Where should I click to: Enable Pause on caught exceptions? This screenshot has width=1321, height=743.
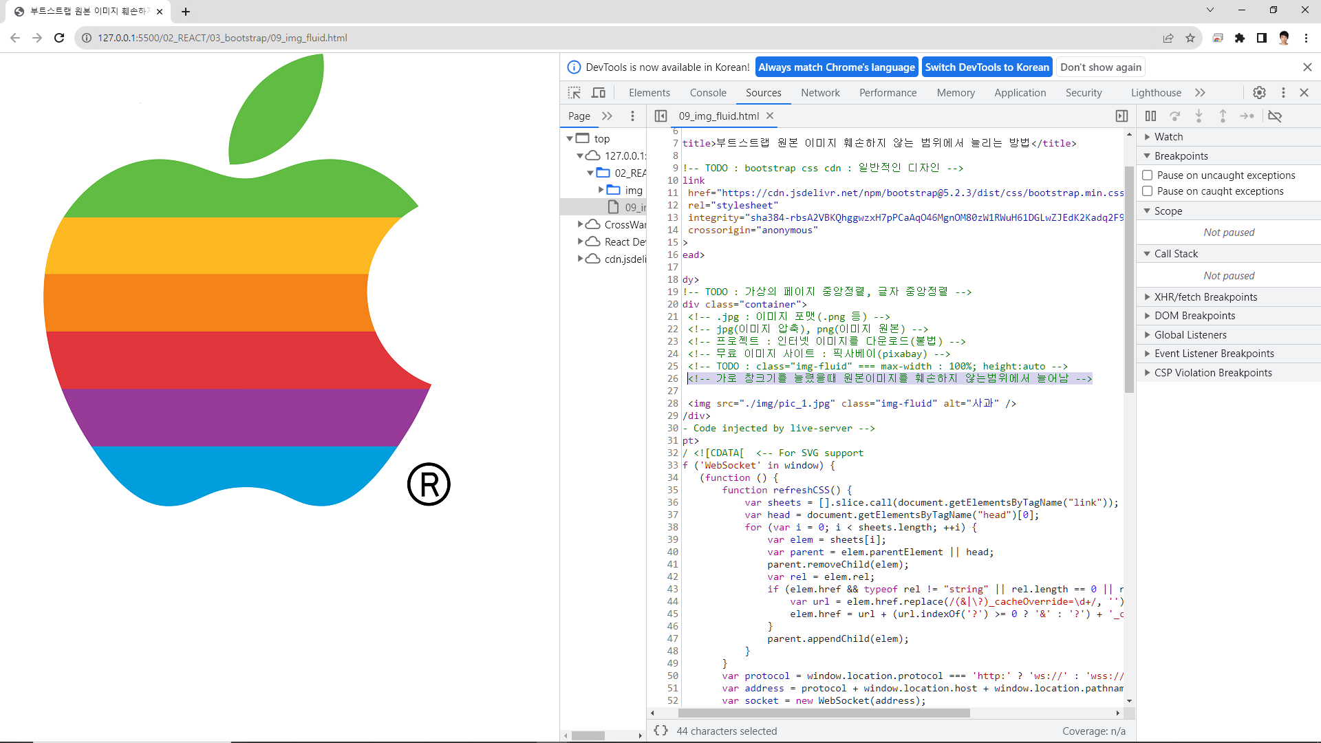point(1148,191)
